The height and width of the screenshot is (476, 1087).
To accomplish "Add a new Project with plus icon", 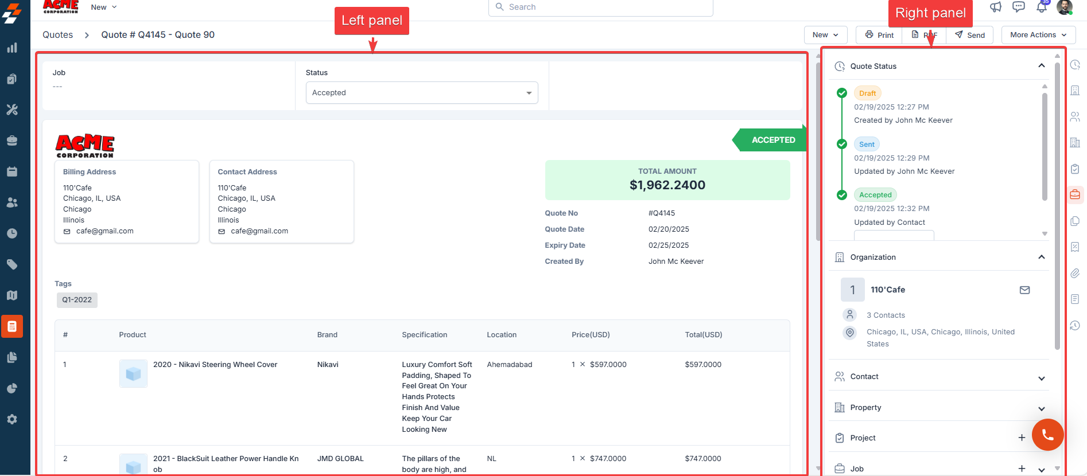I will 1022,438.
